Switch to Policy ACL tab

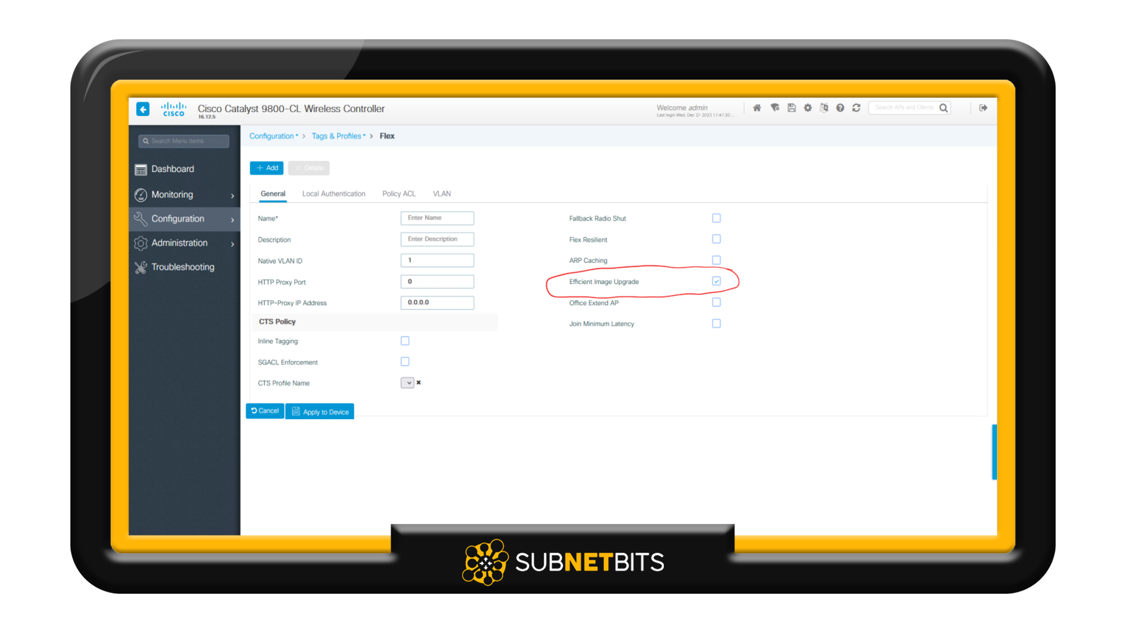tap(399, 194)
